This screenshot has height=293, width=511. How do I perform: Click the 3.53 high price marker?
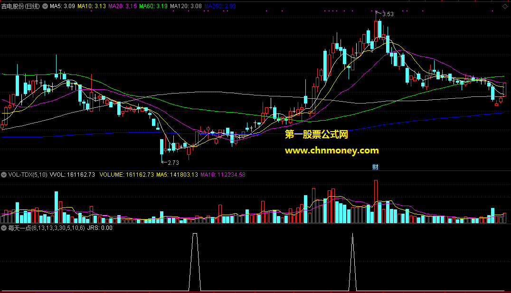click(388, 14)
